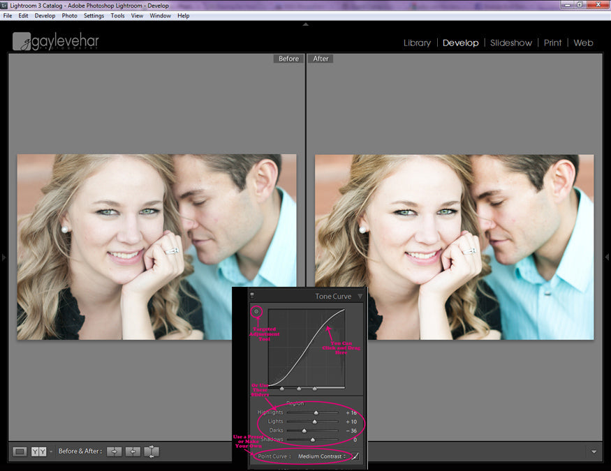This screenshot has width=611, height=471.
Task: Expand the top panel with the arrow
Action: pos(305,24)
